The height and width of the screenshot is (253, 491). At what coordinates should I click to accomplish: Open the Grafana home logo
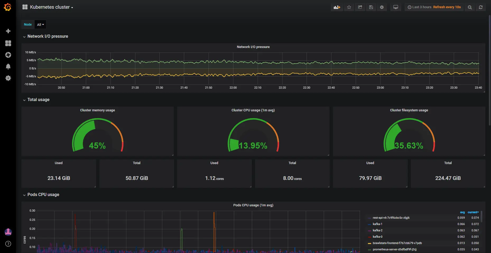tap(8, 7)
